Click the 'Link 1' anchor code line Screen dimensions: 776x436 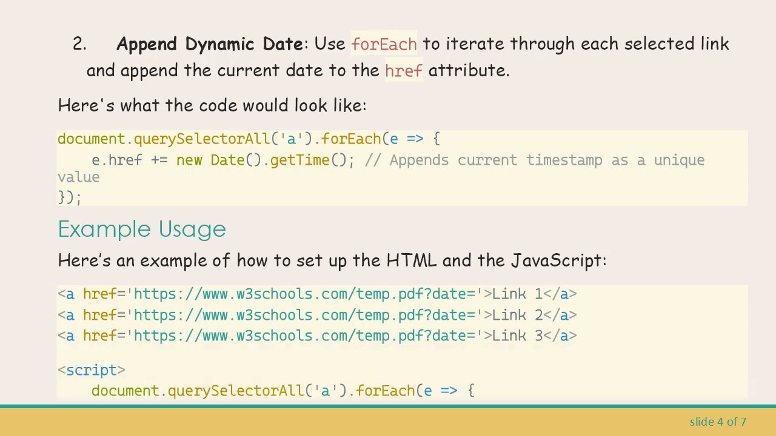(317, 294)
